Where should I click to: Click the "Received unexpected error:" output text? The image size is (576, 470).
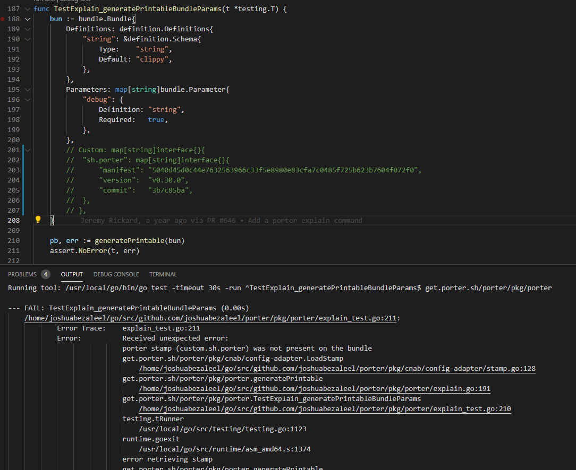pos(175,338)
